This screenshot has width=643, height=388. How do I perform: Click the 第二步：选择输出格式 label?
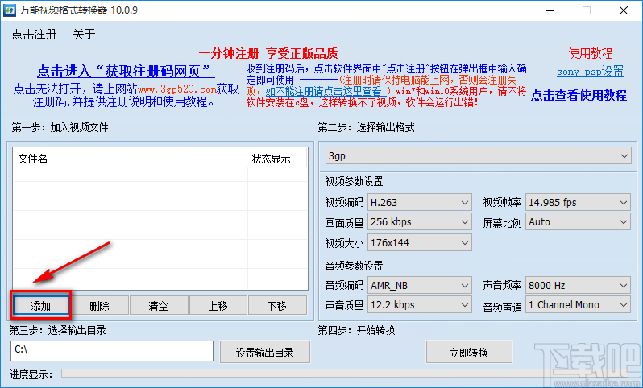(366, 128)
